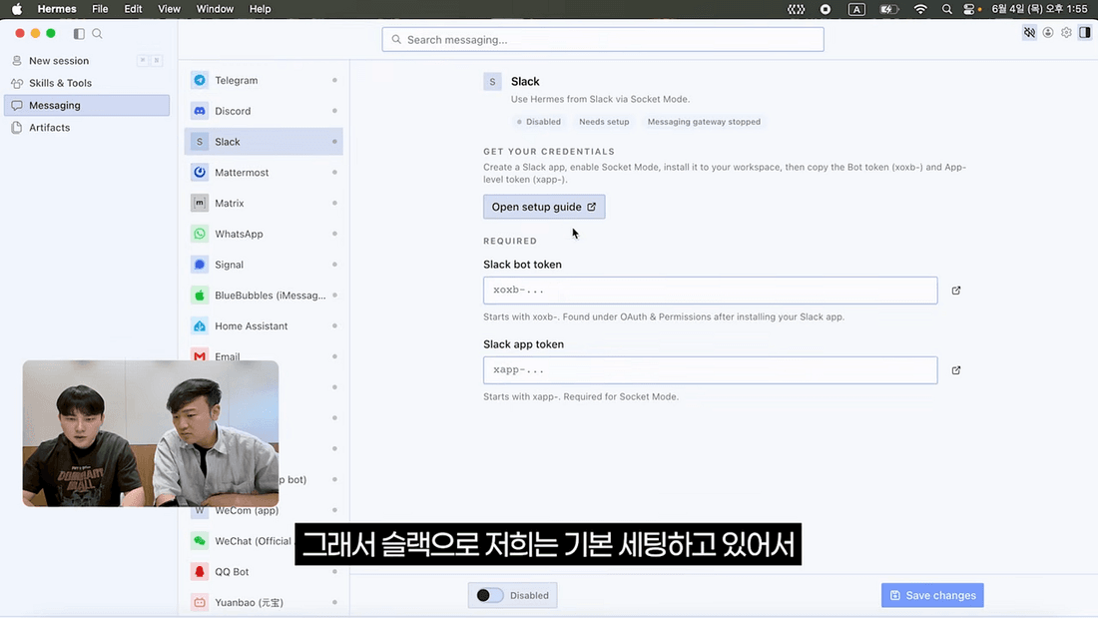Open Home Assistant platform settings

pyautogui.click(x=264, y=326)
